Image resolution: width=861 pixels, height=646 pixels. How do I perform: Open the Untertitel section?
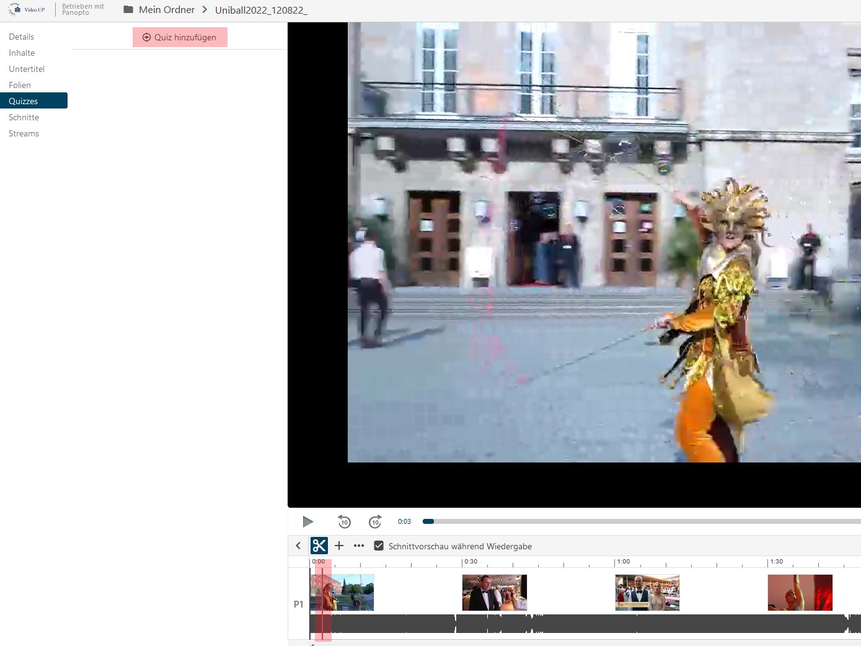coord(27,69)
